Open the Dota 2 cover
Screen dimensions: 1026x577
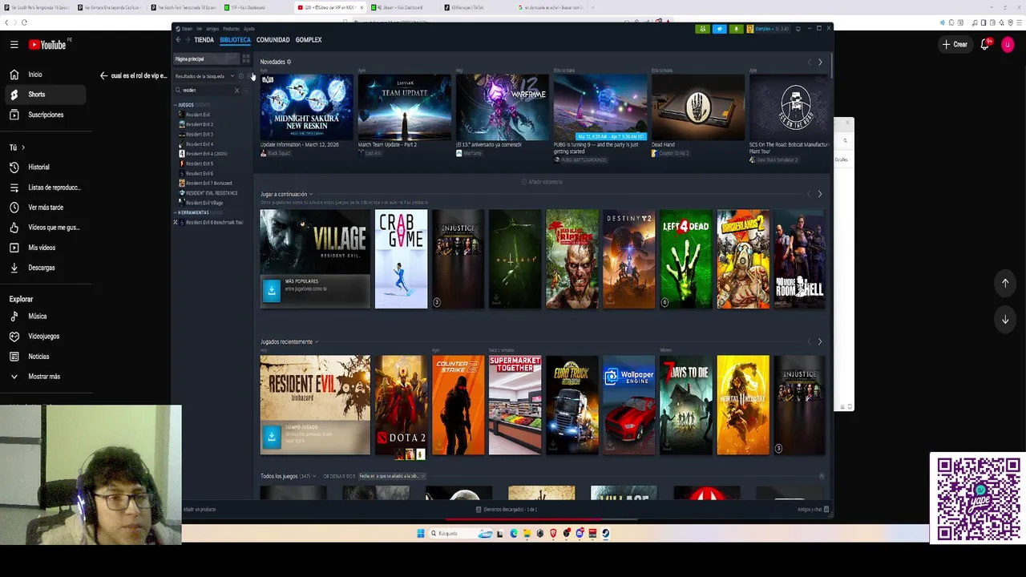click(x=401, y=405)
